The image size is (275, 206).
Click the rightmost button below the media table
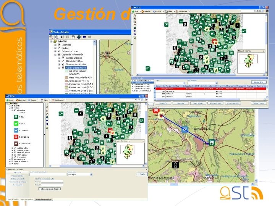click(259, 103)
